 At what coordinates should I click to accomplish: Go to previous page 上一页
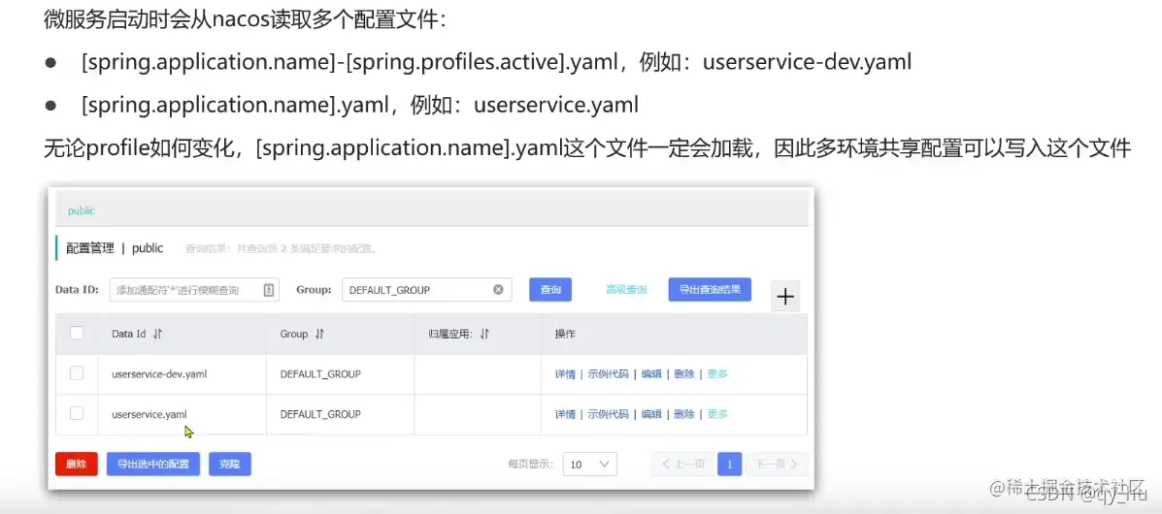click(682, 465)
